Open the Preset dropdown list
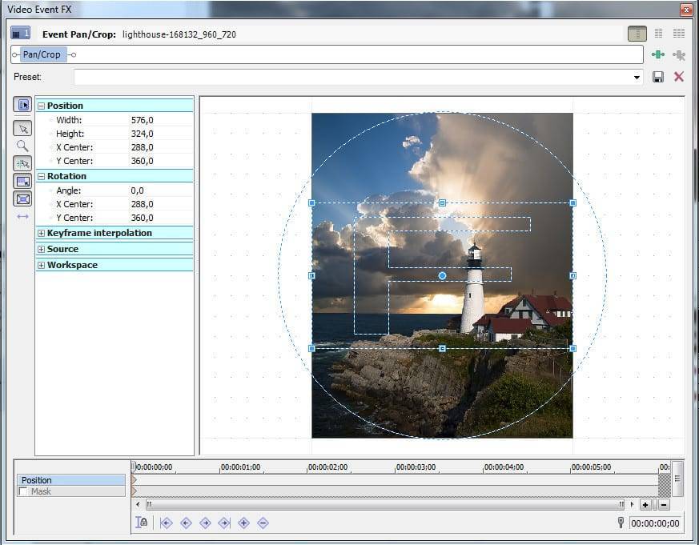The width and height of the screenshot is (699, 545). [x=637, y=78]
